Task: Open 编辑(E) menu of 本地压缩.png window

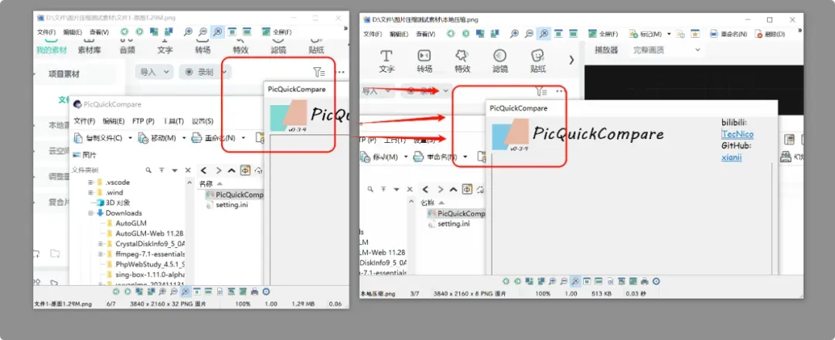Action: (x=399, y=33)
